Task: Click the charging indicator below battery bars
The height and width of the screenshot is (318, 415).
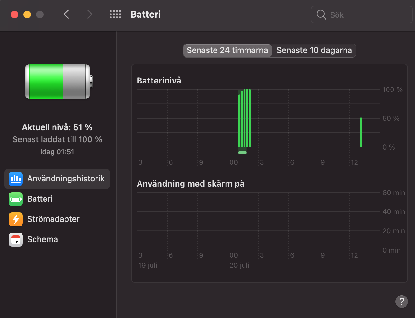Action: click(x=242, y=153)
